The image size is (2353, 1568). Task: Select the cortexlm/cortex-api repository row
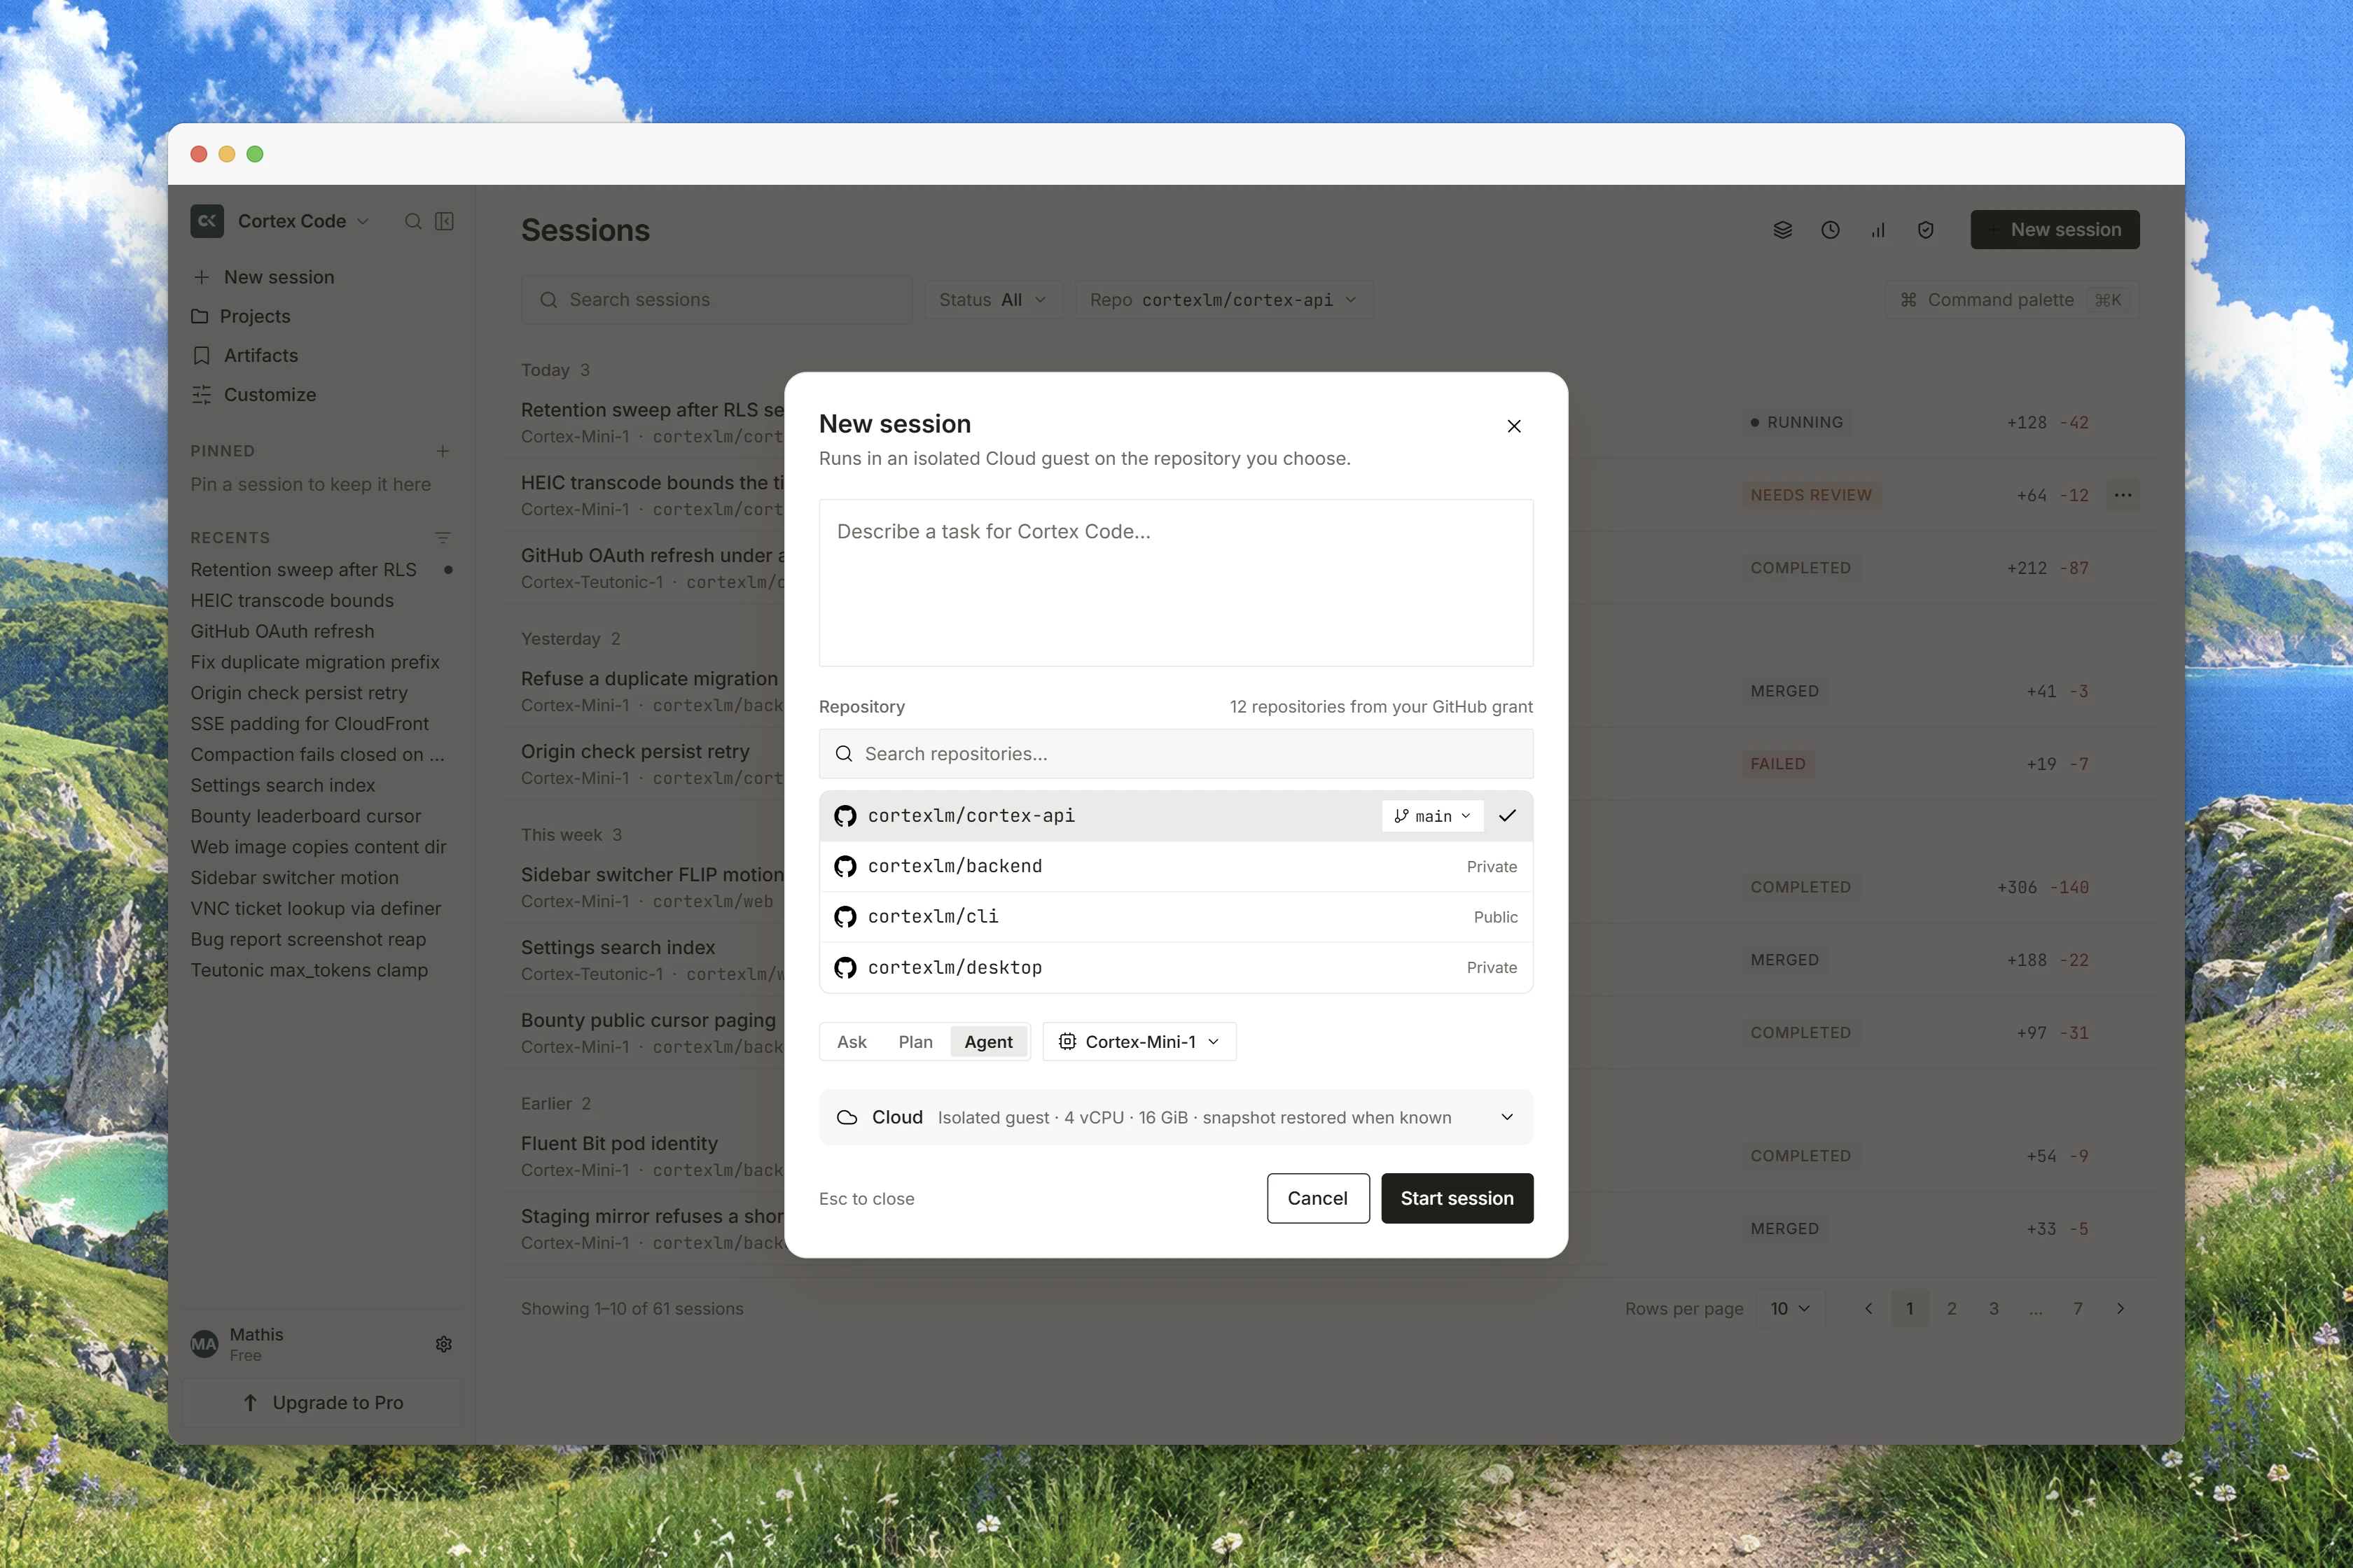(1176, 816)
